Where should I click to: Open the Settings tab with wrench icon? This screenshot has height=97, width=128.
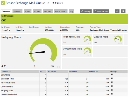pyautogui.click(x=86, y=11)
